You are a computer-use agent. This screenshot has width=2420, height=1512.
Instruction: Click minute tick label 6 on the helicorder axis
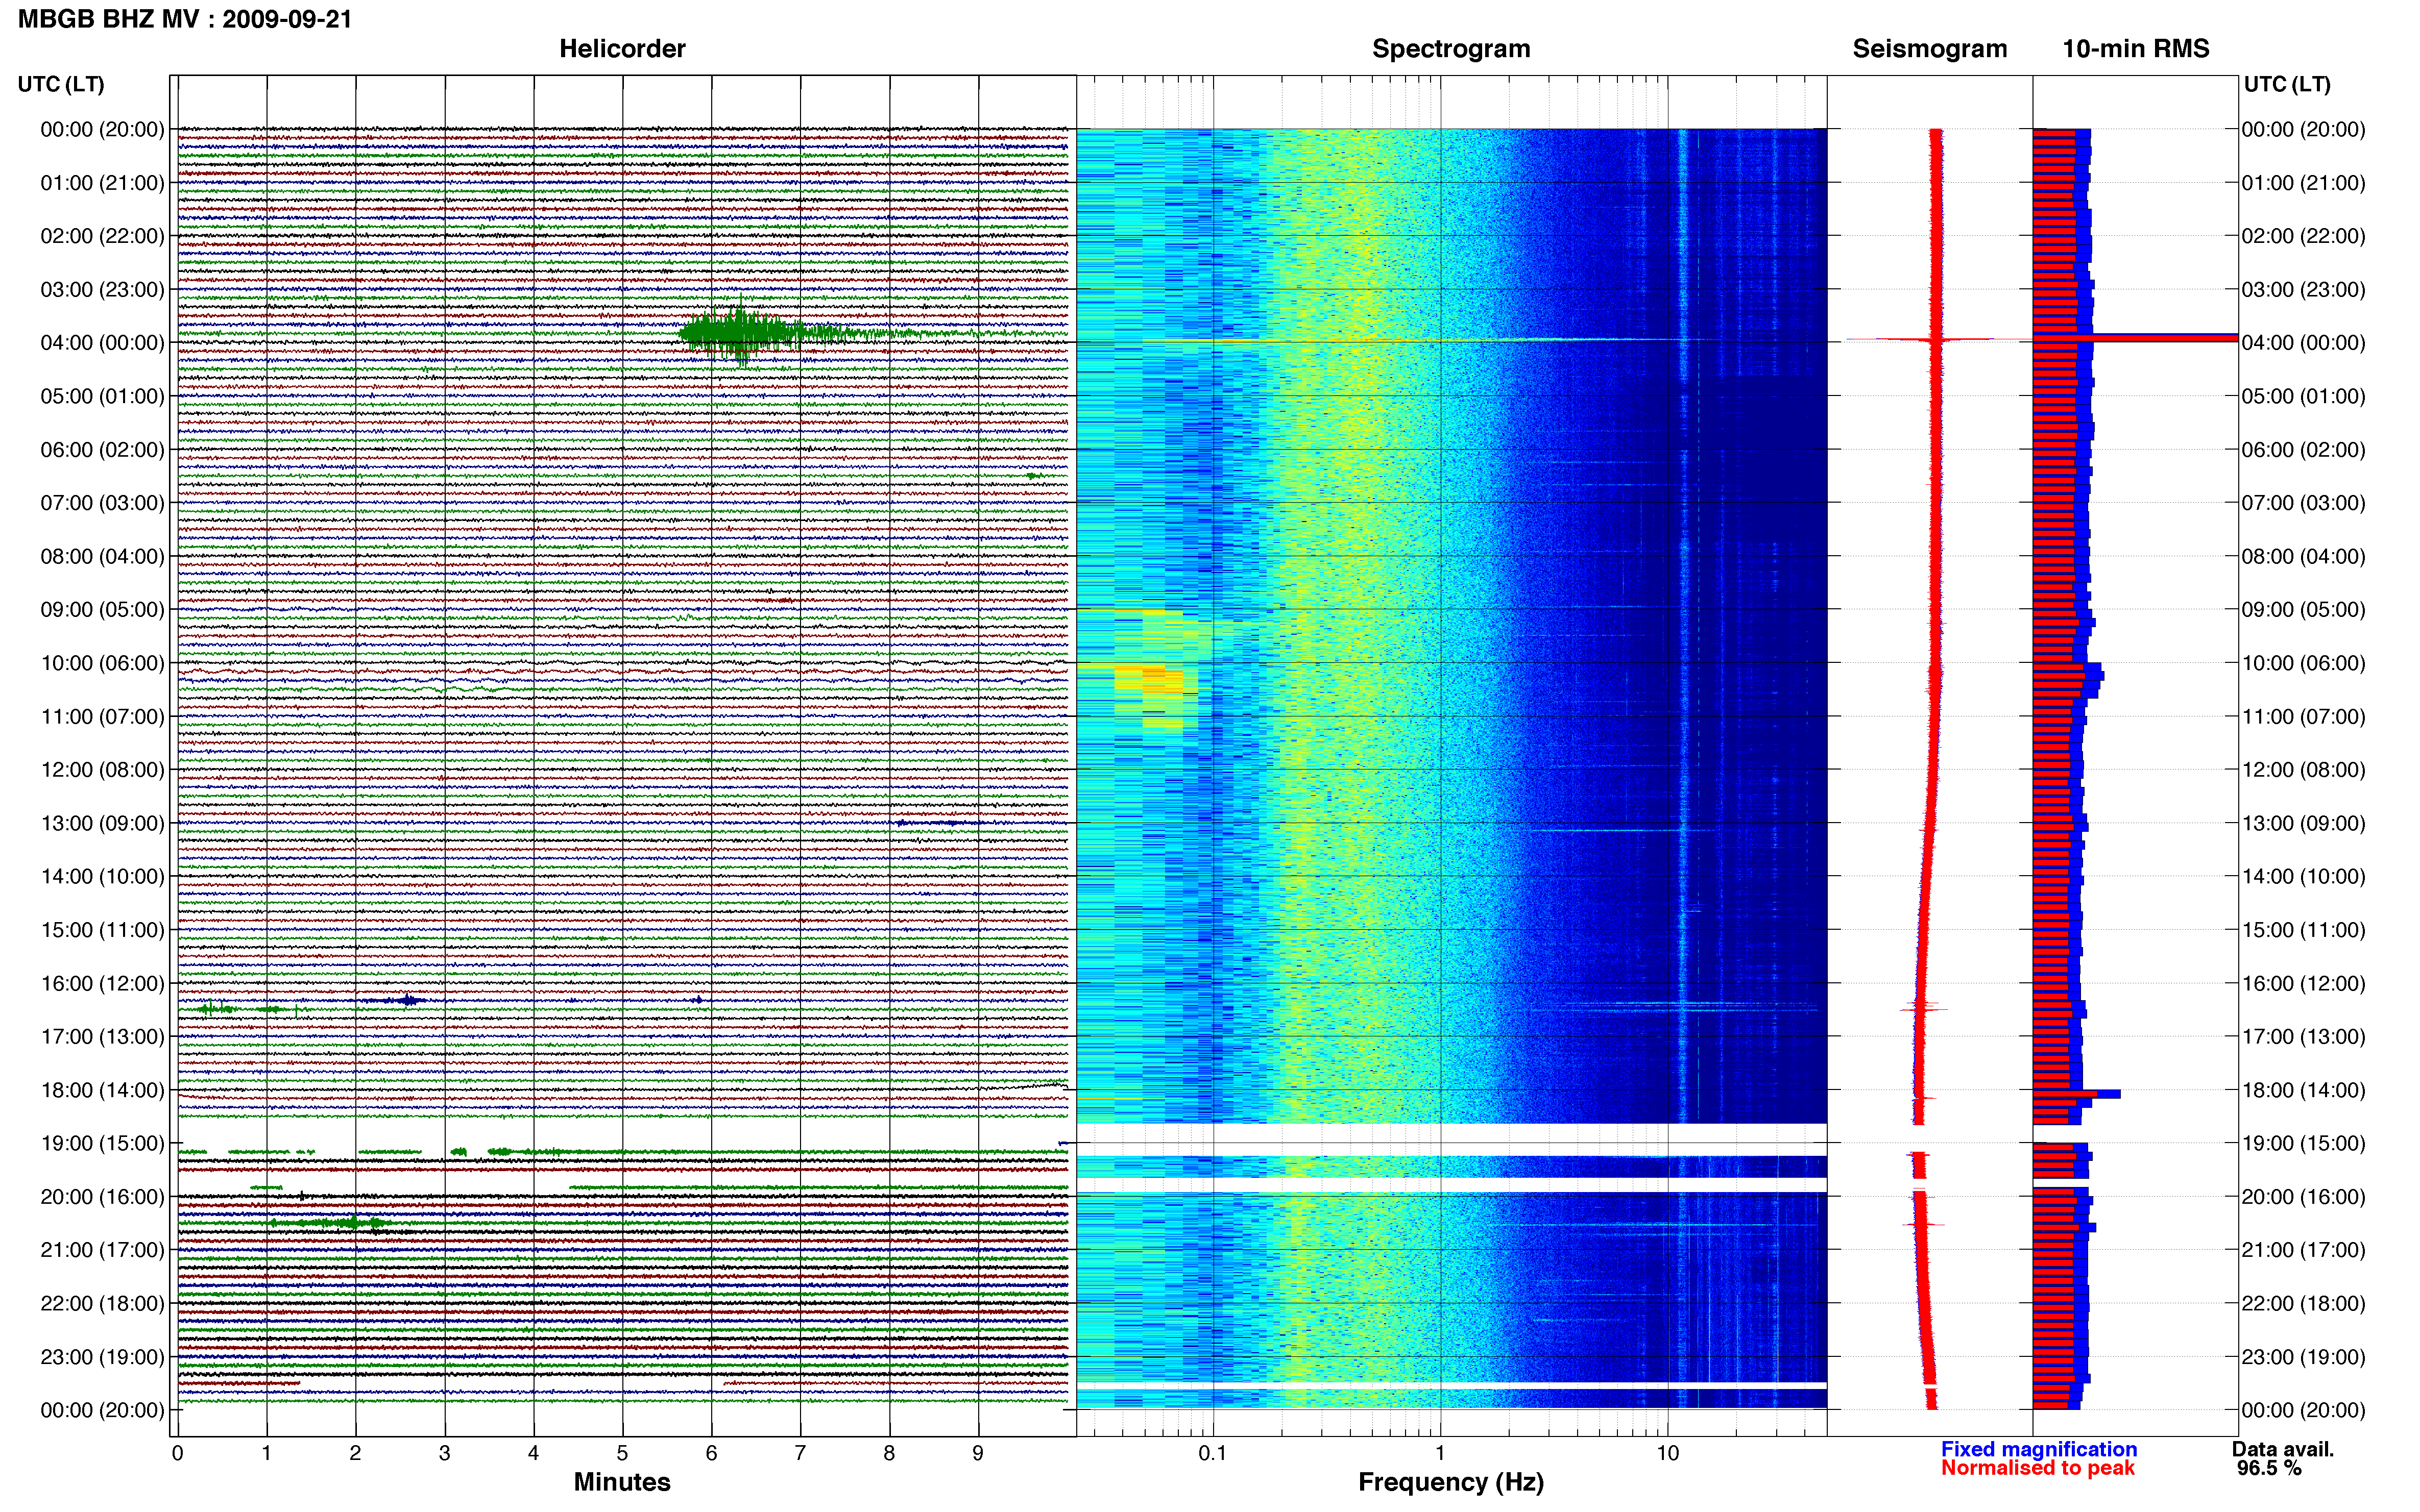point(711,1454)
